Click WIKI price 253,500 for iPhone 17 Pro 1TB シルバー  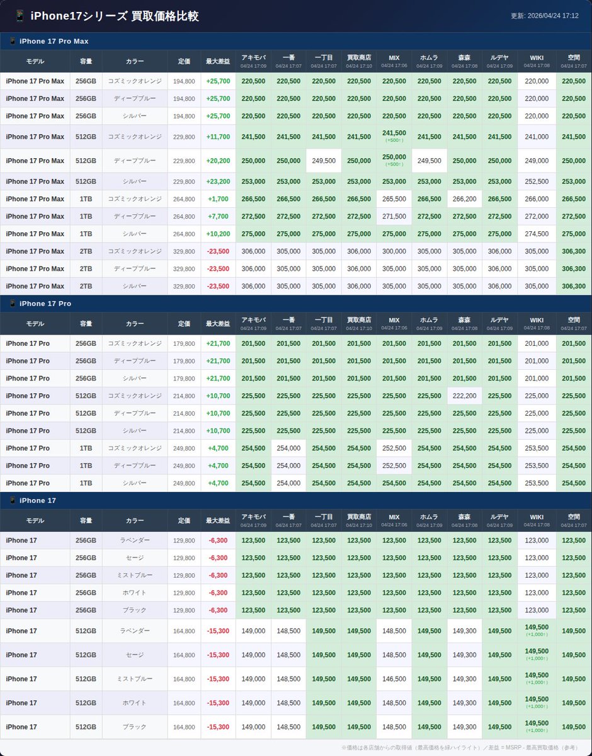click(537, 483)
